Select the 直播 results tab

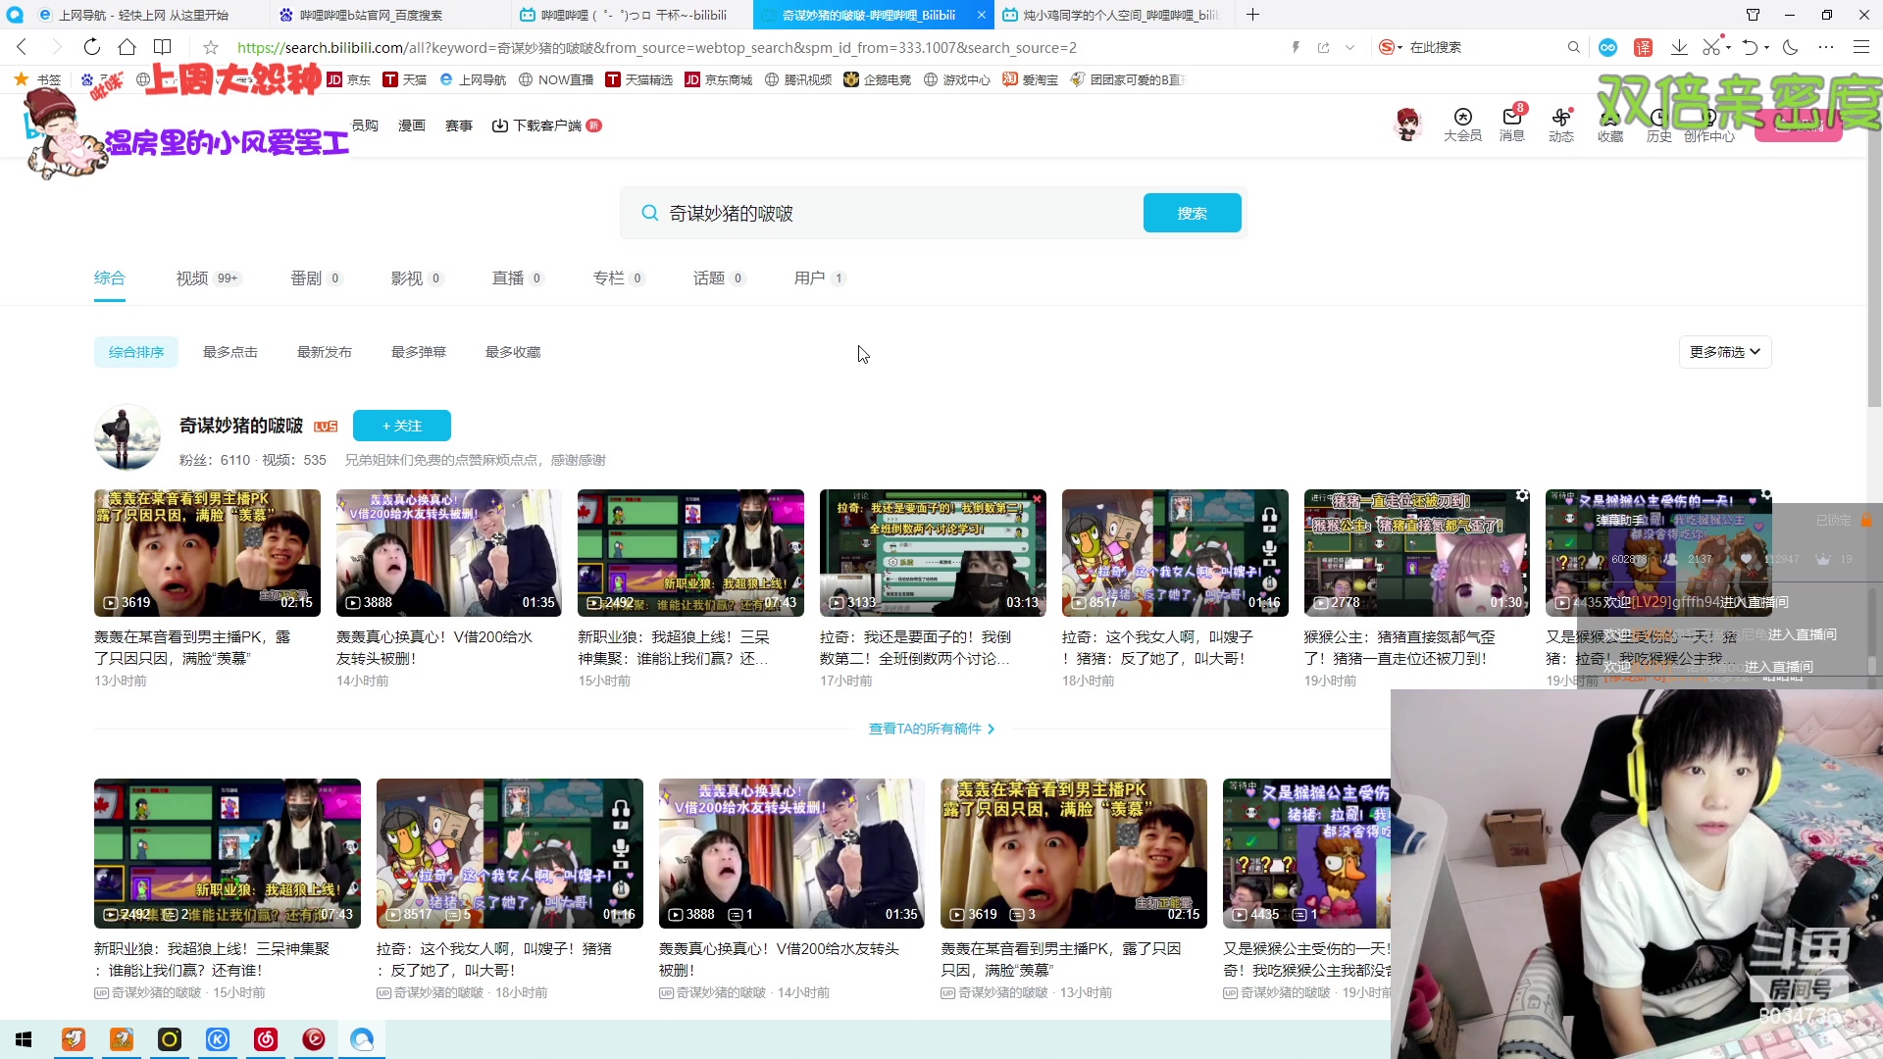pos(518,278)
